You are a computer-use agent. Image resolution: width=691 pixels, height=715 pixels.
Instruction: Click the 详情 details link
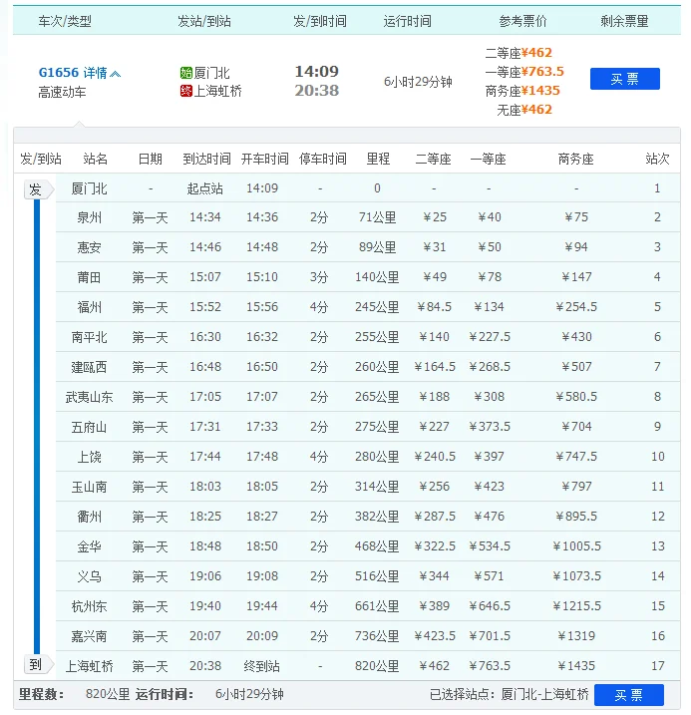coord(95,73)
